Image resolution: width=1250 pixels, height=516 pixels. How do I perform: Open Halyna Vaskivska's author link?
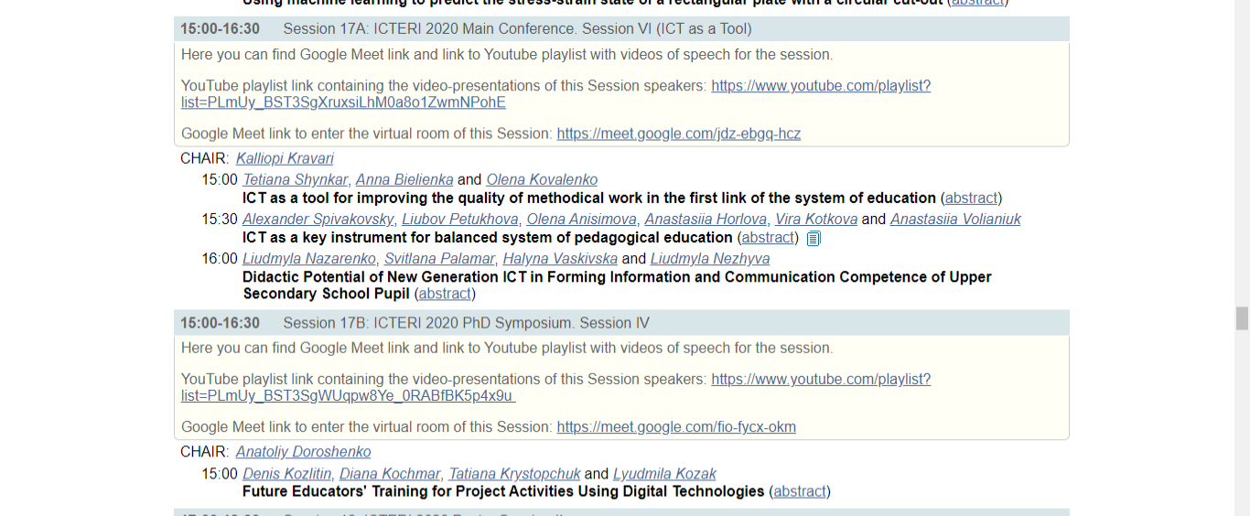[560, 259]
